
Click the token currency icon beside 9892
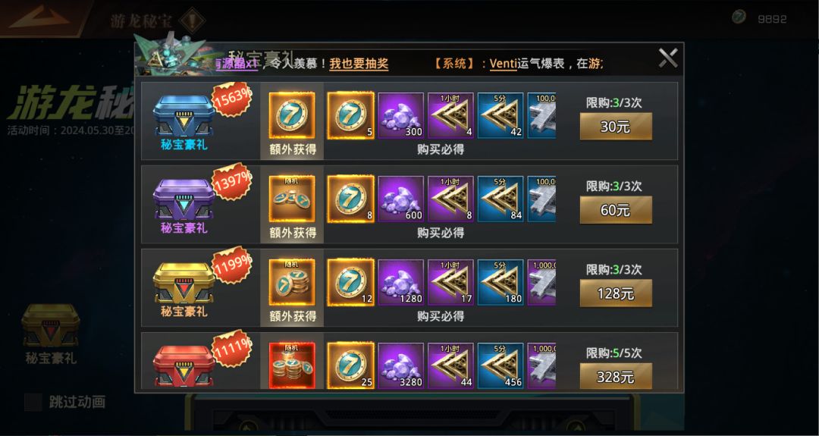(x=739, y=17)
